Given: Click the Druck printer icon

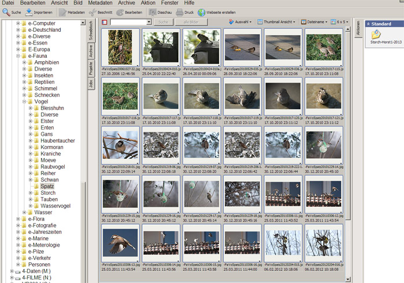Looking at the screenshot, I should (181, 12).
